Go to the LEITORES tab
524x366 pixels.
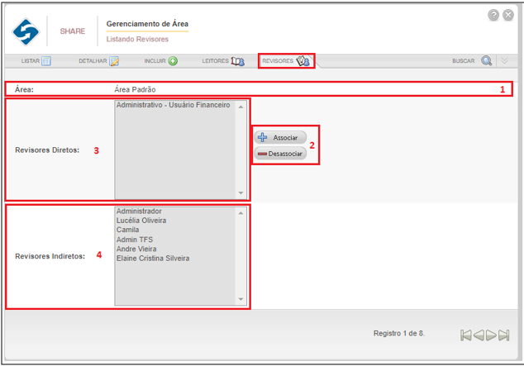coord(223,61)
